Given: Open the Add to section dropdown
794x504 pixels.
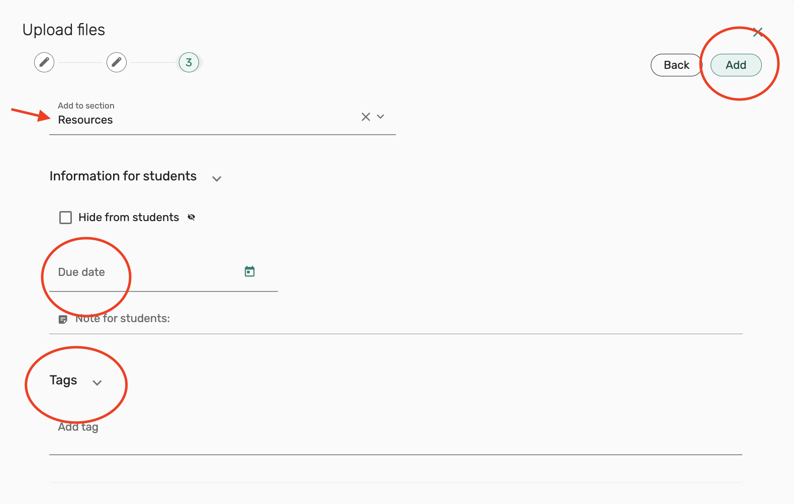Looking at the screenshot, I should [x=381, y=117].
